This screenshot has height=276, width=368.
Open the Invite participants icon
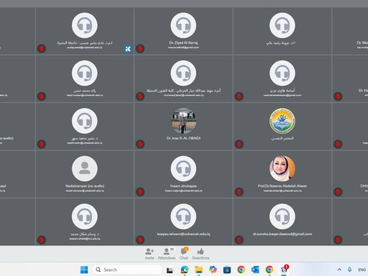pos(149,254)
